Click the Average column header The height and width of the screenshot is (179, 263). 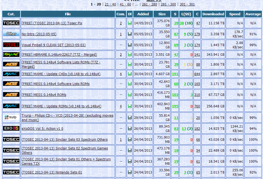pos(253,14)
